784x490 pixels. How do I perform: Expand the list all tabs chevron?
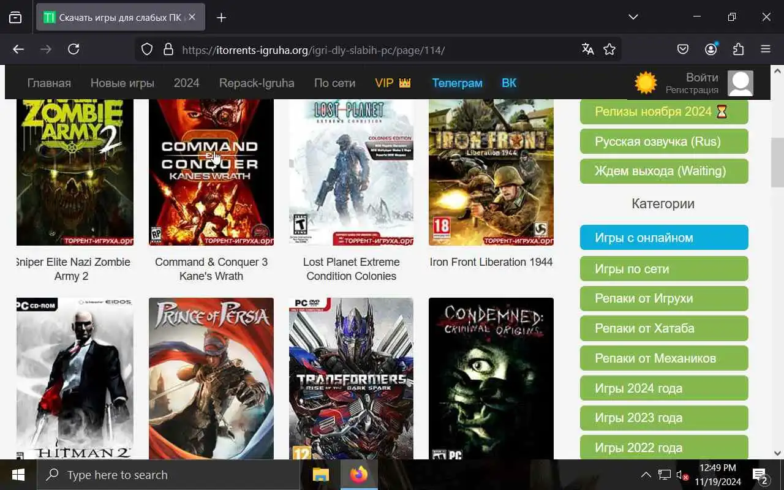pos(634,17)
